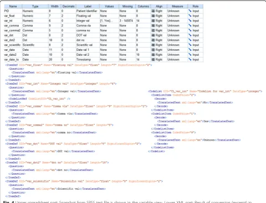Click the Unknown measure cell for var_dot2
This screenshot has width=266, height=203.
177,40
